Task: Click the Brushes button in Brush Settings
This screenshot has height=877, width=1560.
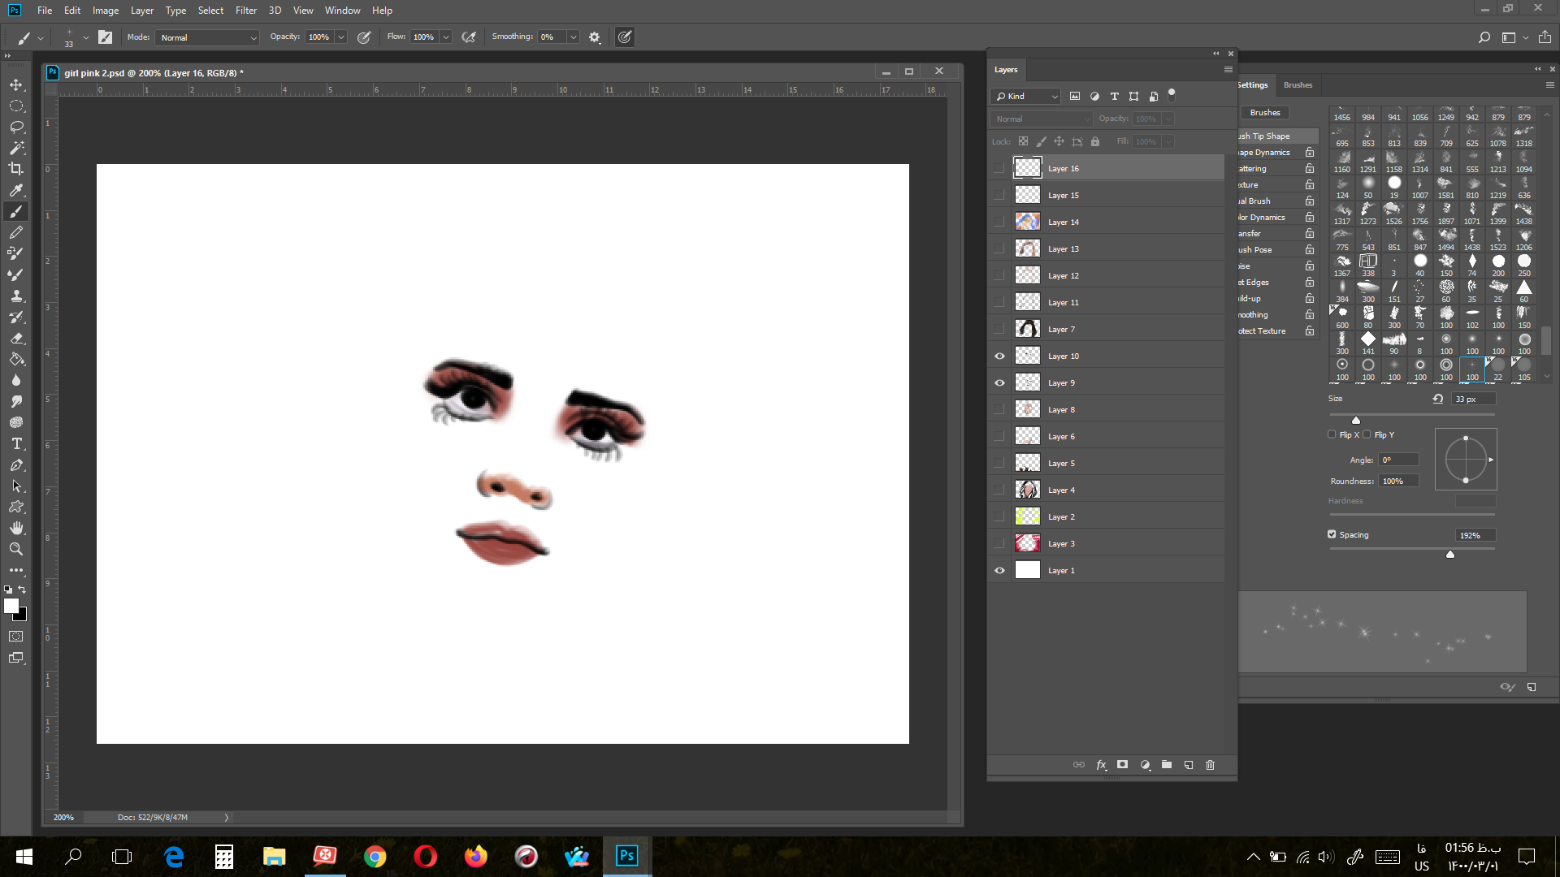Action: coord(1265,113)
